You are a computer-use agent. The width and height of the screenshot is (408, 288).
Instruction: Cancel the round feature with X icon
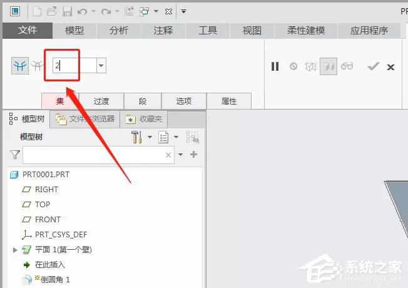tap(390, 67)
